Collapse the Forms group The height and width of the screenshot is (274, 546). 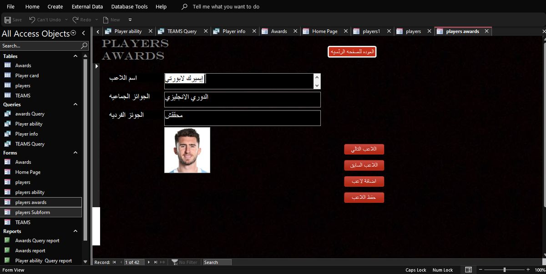click(x=76, y=153)
